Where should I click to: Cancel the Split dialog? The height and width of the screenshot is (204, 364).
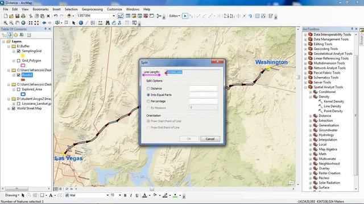click(210, 139)
